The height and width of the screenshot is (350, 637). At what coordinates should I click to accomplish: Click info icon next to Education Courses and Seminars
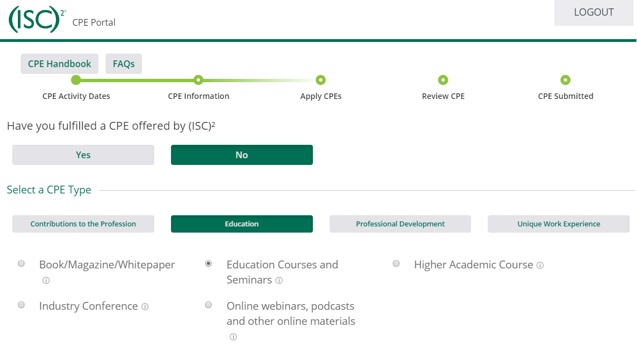tap(279, 281)
